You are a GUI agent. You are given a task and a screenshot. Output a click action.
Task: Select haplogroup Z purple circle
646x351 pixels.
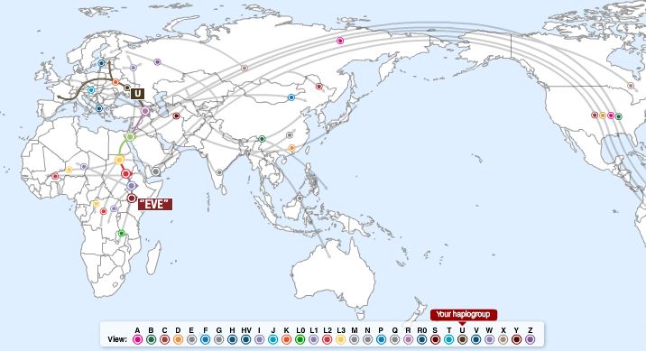[531, 339]
